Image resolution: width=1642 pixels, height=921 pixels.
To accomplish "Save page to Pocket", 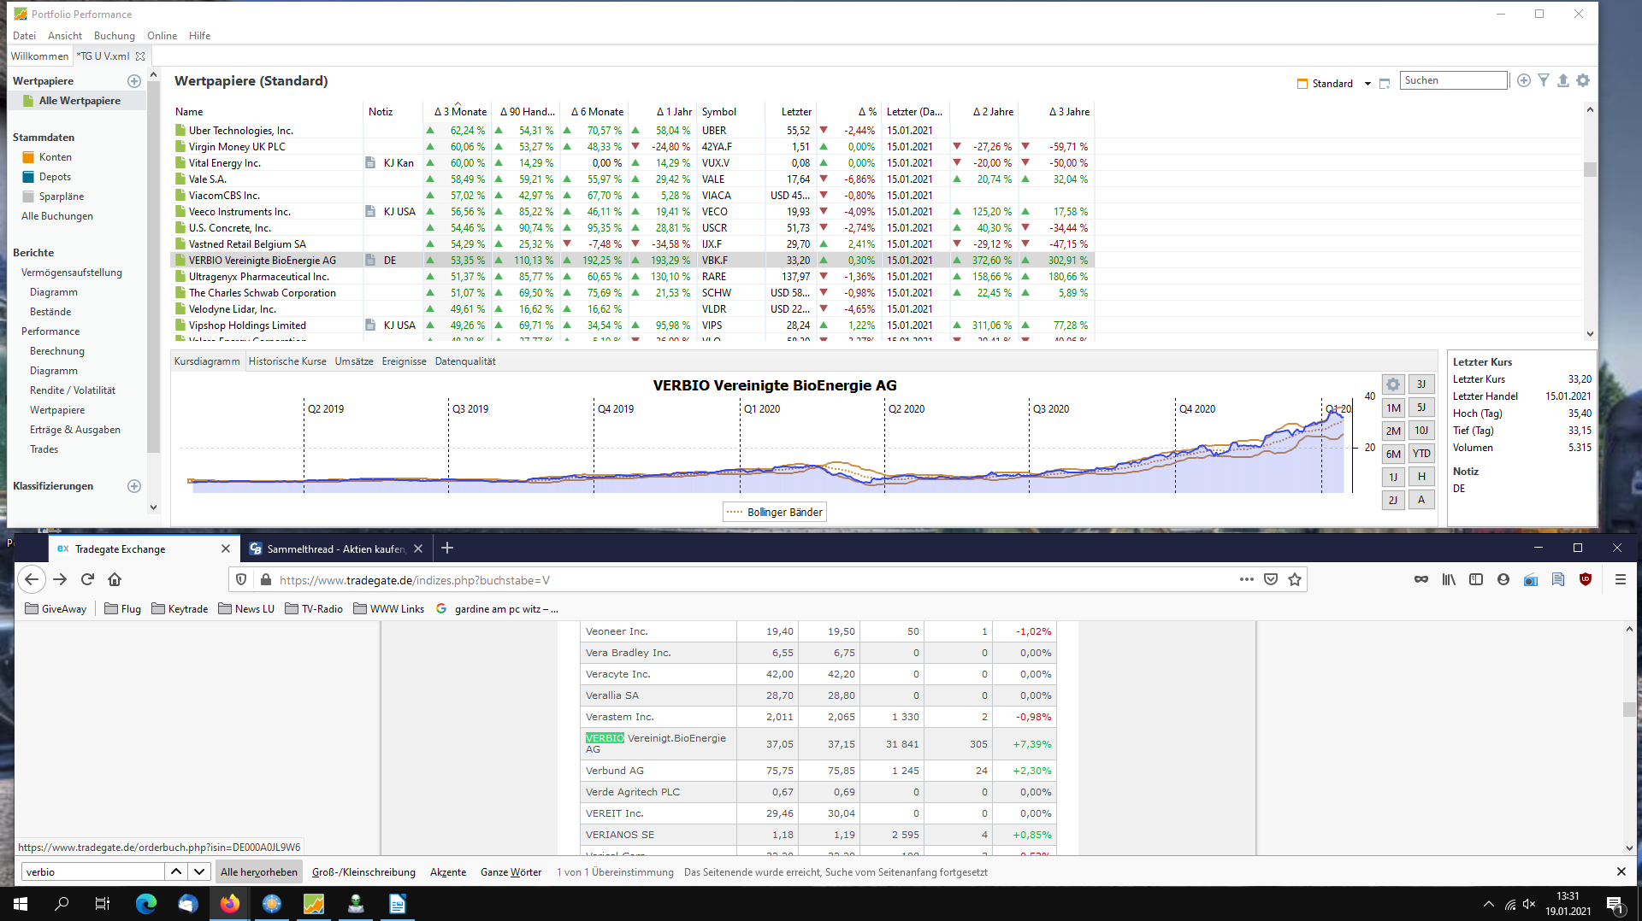I will [x=1271, y=579].
